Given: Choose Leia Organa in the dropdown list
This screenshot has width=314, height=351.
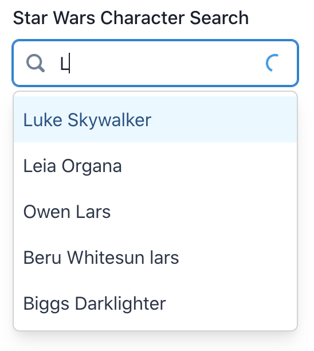Looking at the screenshot, I should click(155, 165).
